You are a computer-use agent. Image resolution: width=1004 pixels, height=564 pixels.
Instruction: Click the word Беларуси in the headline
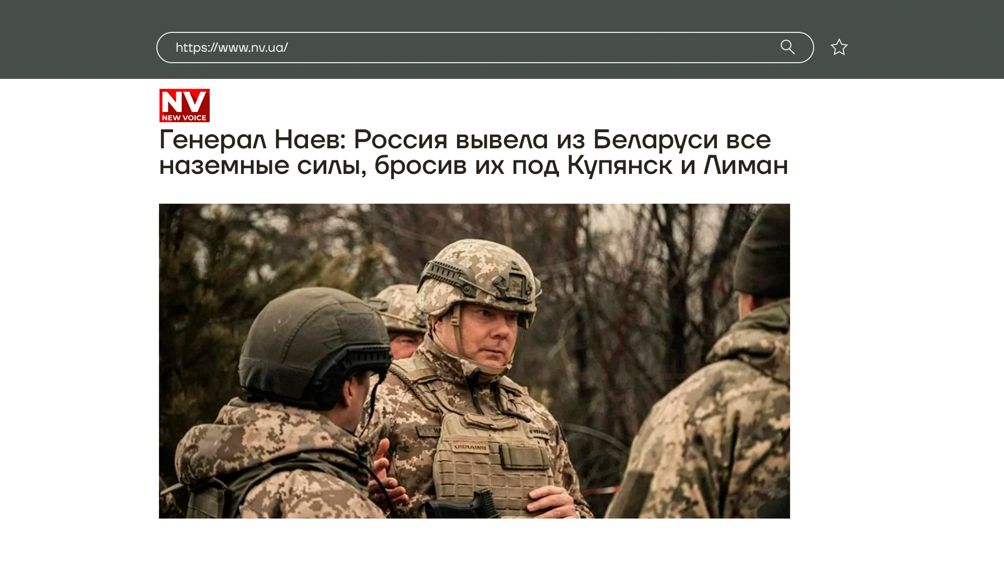coord(656,139)
